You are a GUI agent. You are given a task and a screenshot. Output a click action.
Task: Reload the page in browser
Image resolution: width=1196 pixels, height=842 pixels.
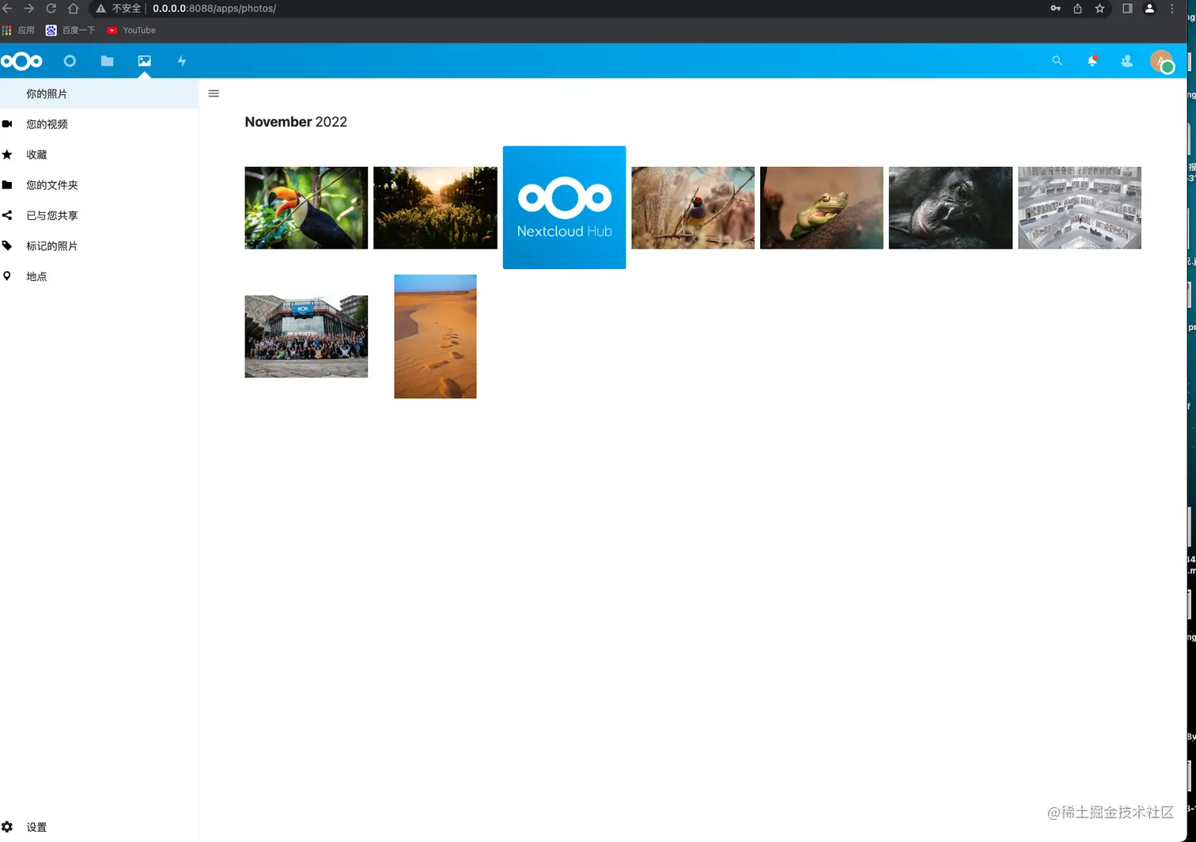pos(51,9)
